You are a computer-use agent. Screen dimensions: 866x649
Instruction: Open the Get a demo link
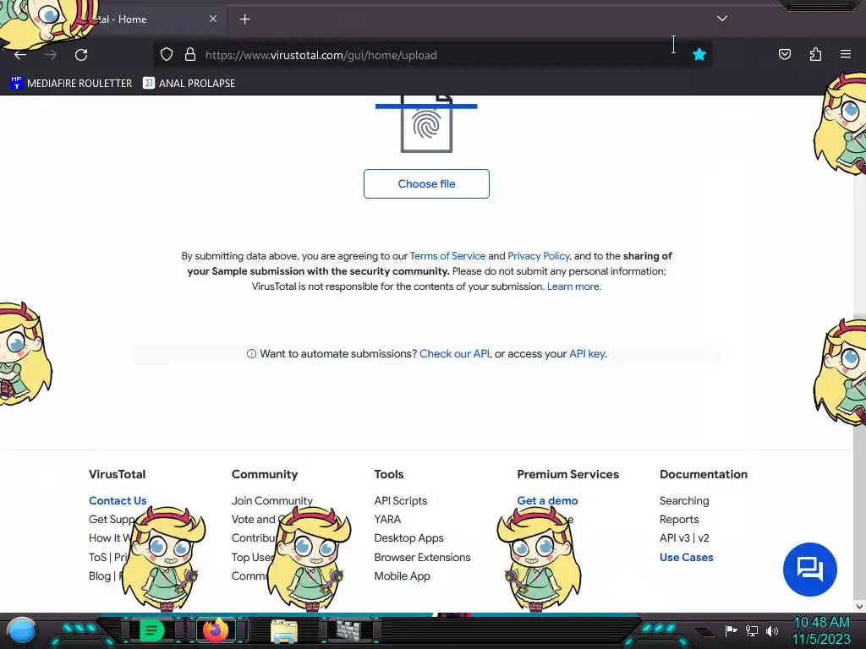coord(547,500)
